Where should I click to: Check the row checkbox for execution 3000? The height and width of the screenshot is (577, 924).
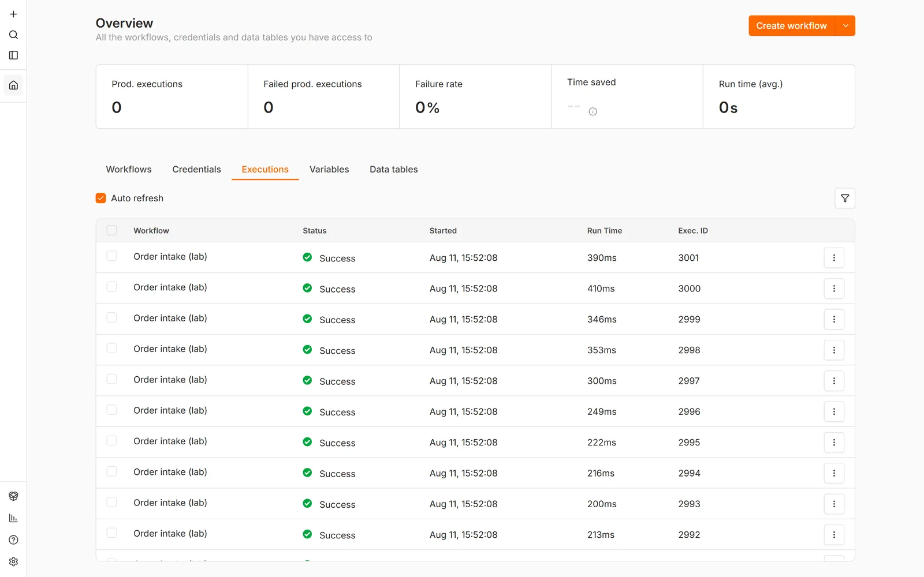[112, 287]
